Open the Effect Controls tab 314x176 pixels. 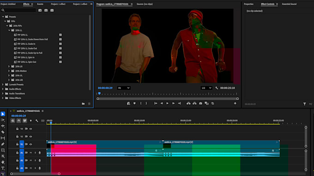coord(267,4)
